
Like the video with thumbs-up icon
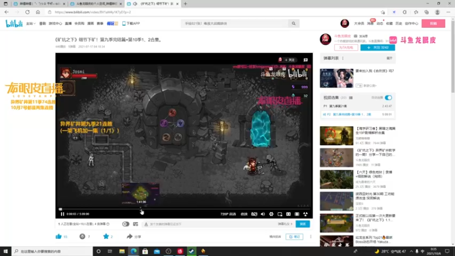[x=59, y=237]
